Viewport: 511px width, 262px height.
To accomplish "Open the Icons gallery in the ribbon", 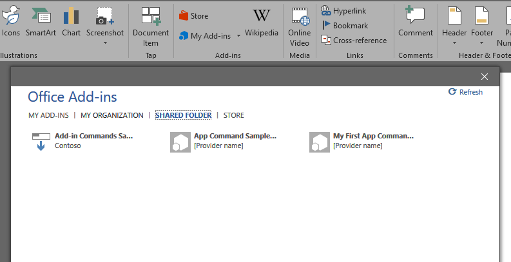I will [x=11, y=21].
